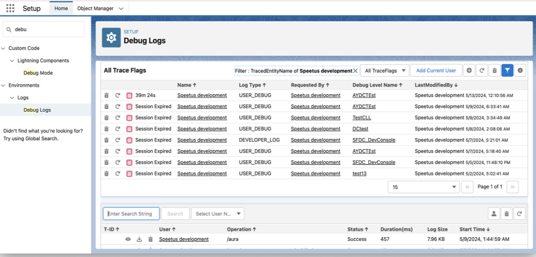The width and height of the screenshot is (536, 257).
Task: Delete the DEVELOPER_LOG trace flag row
Action: click(106, 140)
